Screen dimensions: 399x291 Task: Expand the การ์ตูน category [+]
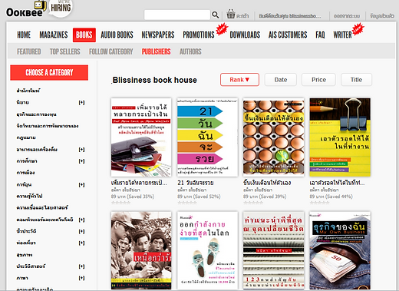click(x=81, y=185)
